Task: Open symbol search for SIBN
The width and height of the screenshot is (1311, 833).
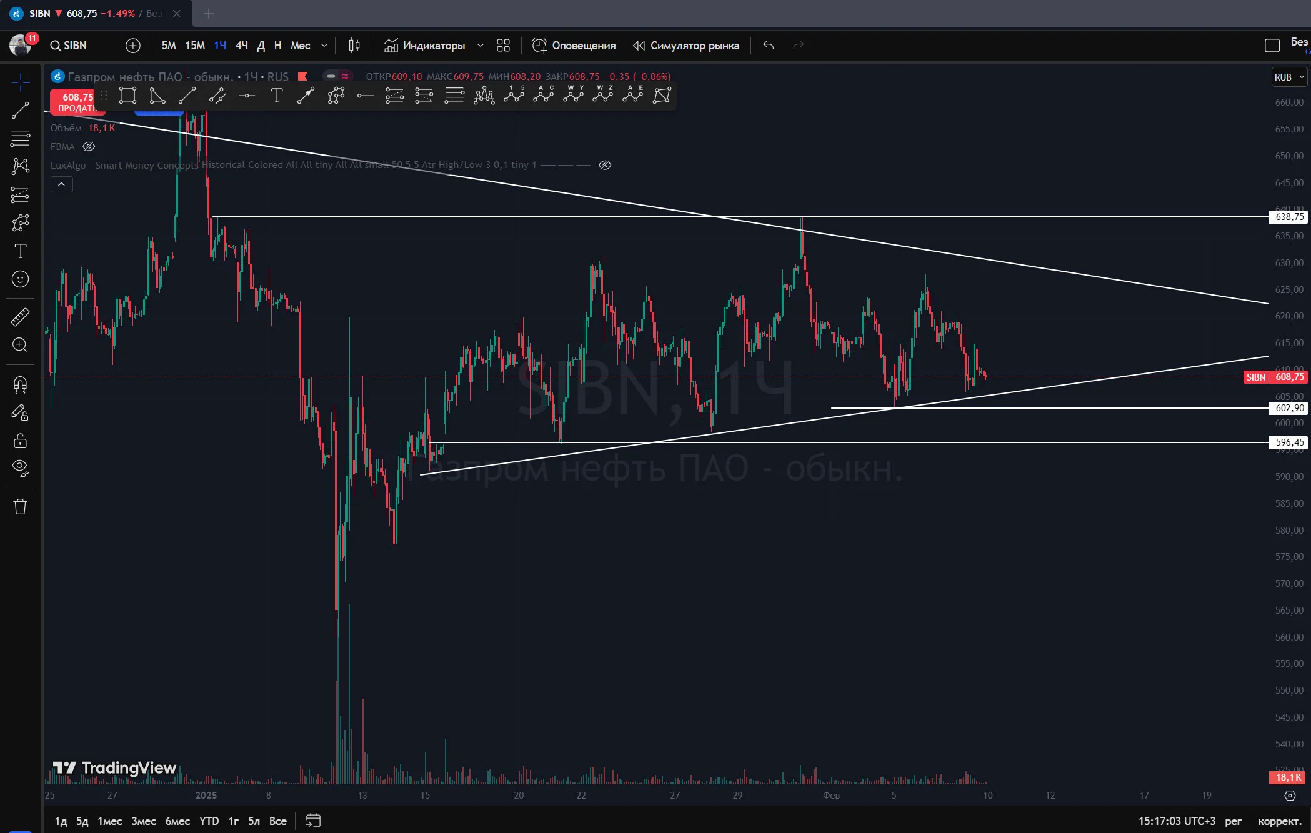Action: pos(69,46)
